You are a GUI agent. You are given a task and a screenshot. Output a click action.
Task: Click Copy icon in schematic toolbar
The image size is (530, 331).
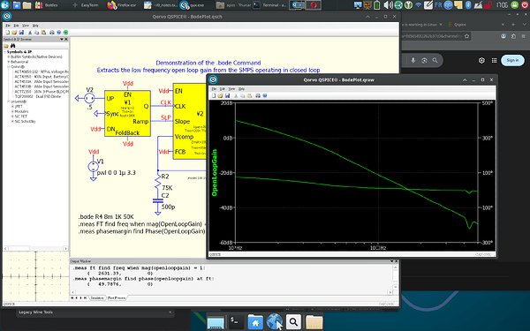point(36,33)
